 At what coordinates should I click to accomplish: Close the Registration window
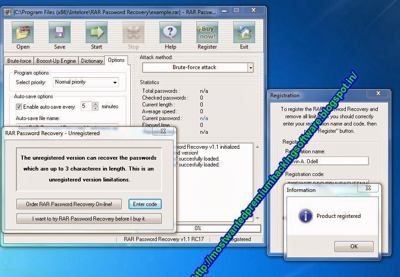(x=378, y=93)
